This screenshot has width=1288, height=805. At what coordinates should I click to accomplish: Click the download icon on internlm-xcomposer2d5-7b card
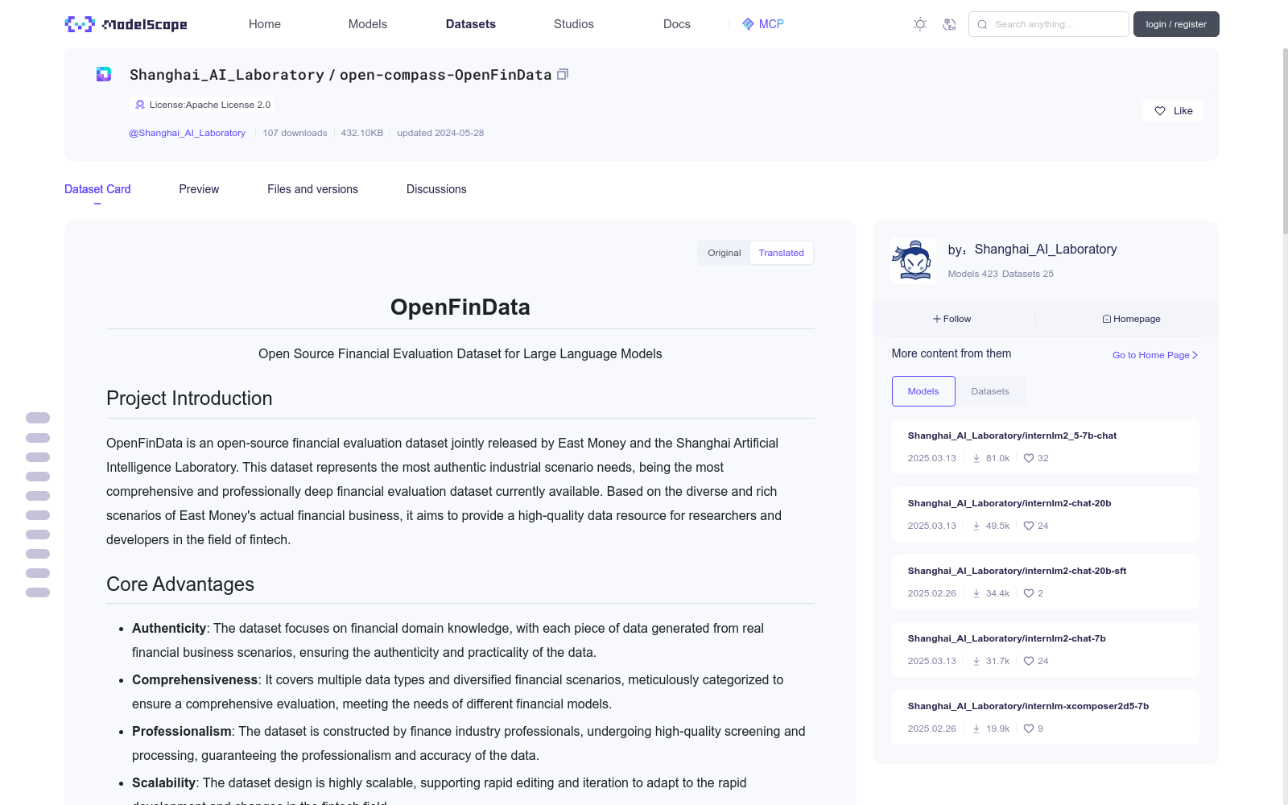pyautogui.click(x=976, y=729)
